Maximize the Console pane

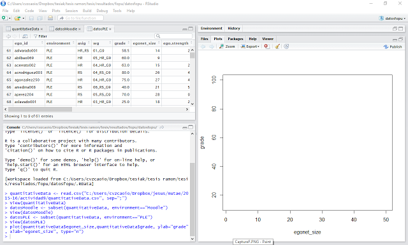(191, 127)
